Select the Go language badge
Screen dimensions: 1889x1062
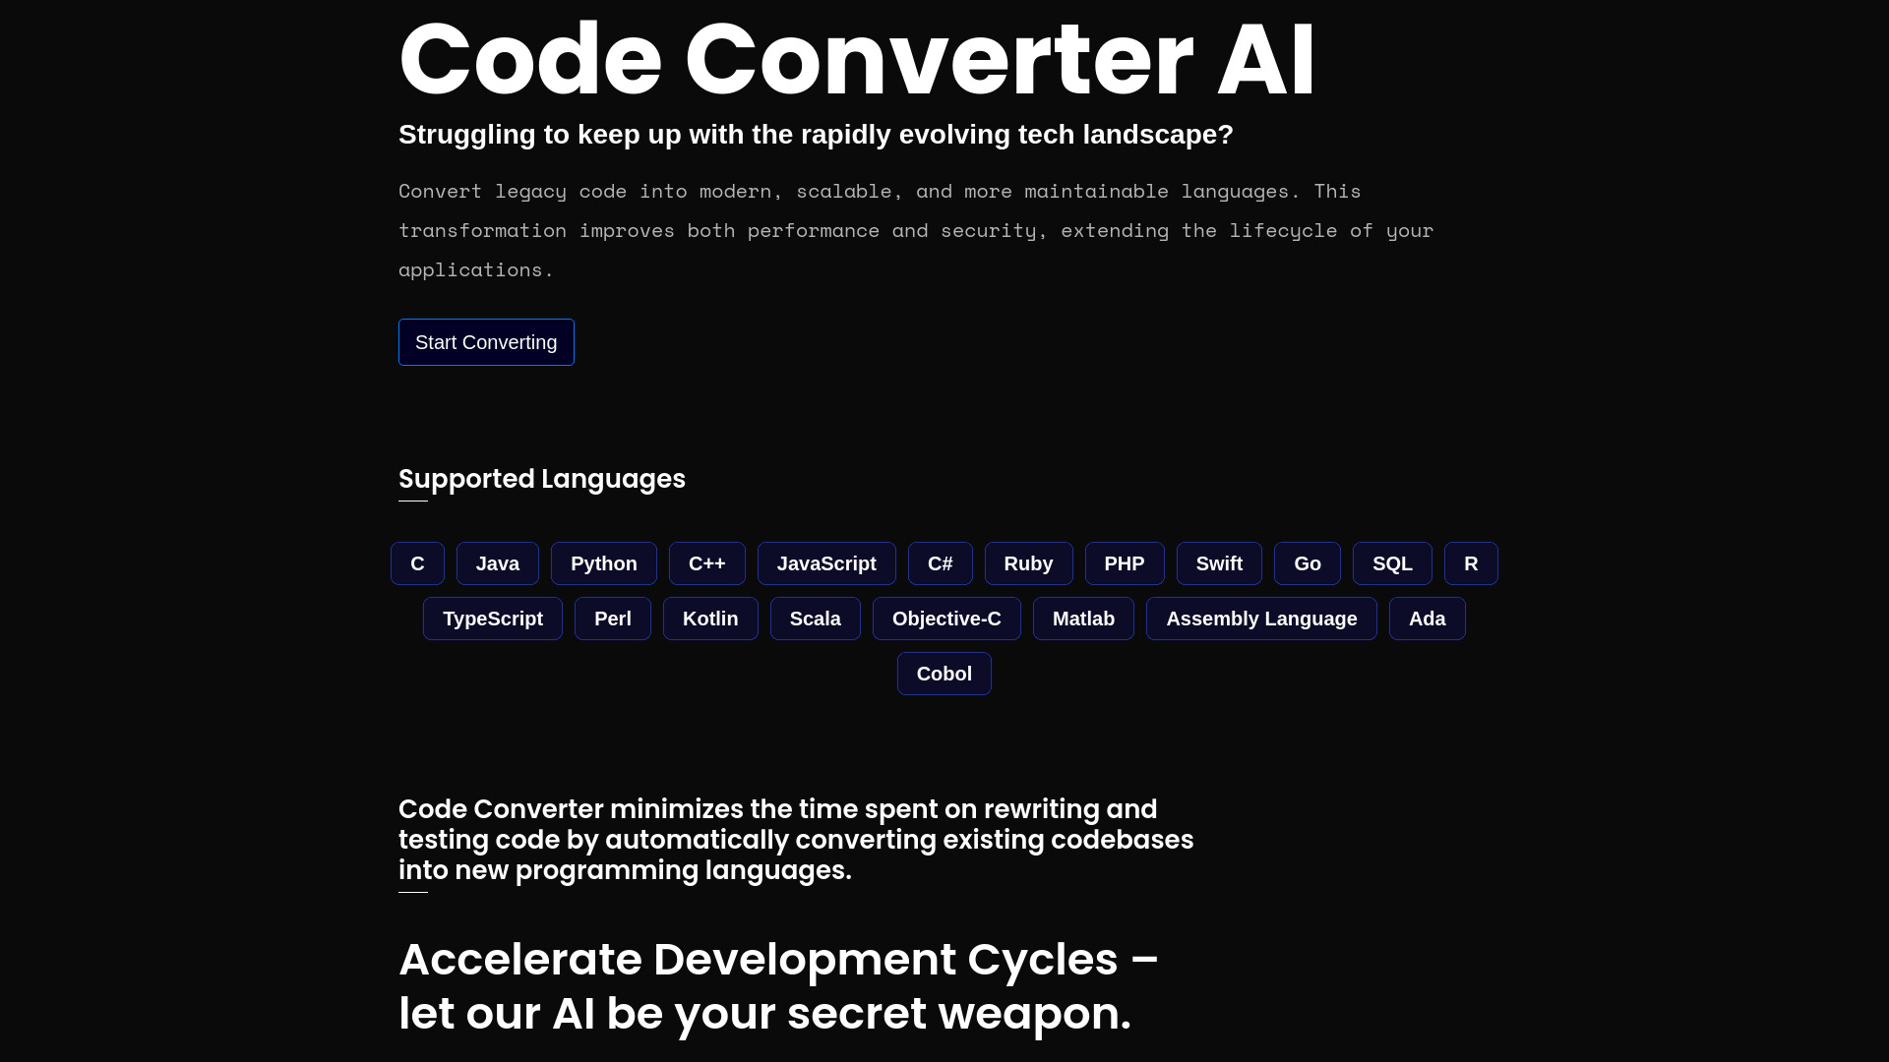1307,562
